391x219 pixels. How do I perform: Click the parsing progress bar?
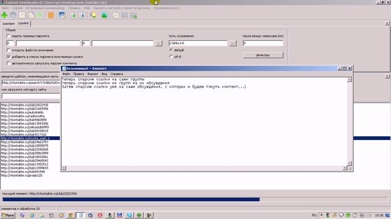(195, 200)
